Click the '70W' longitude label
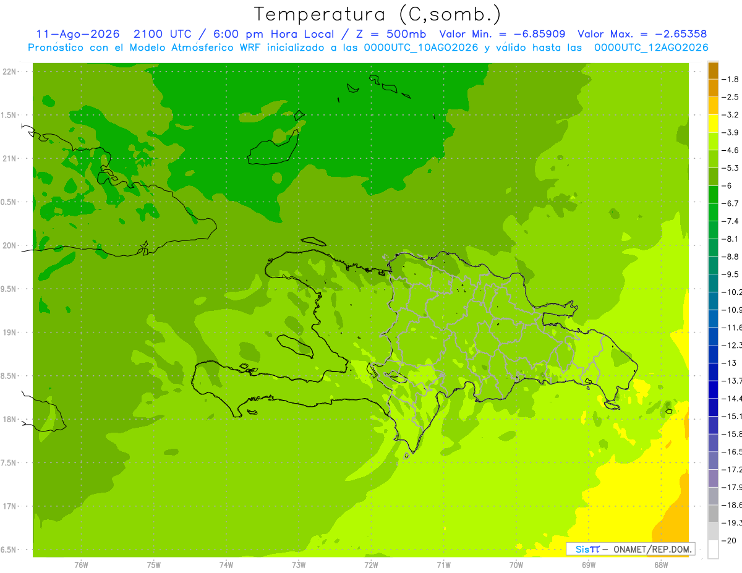 click(x=516, y=564)
